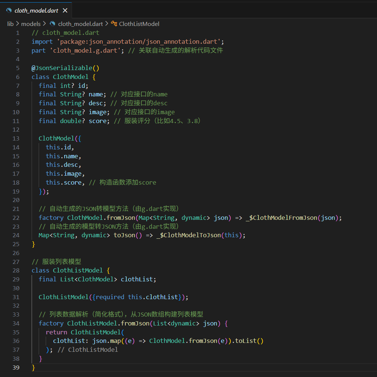Image resolution: width=377 pixels, height=377 pixels.
Task: Open the models breadcrumb segment
Action: click(31, 24)
